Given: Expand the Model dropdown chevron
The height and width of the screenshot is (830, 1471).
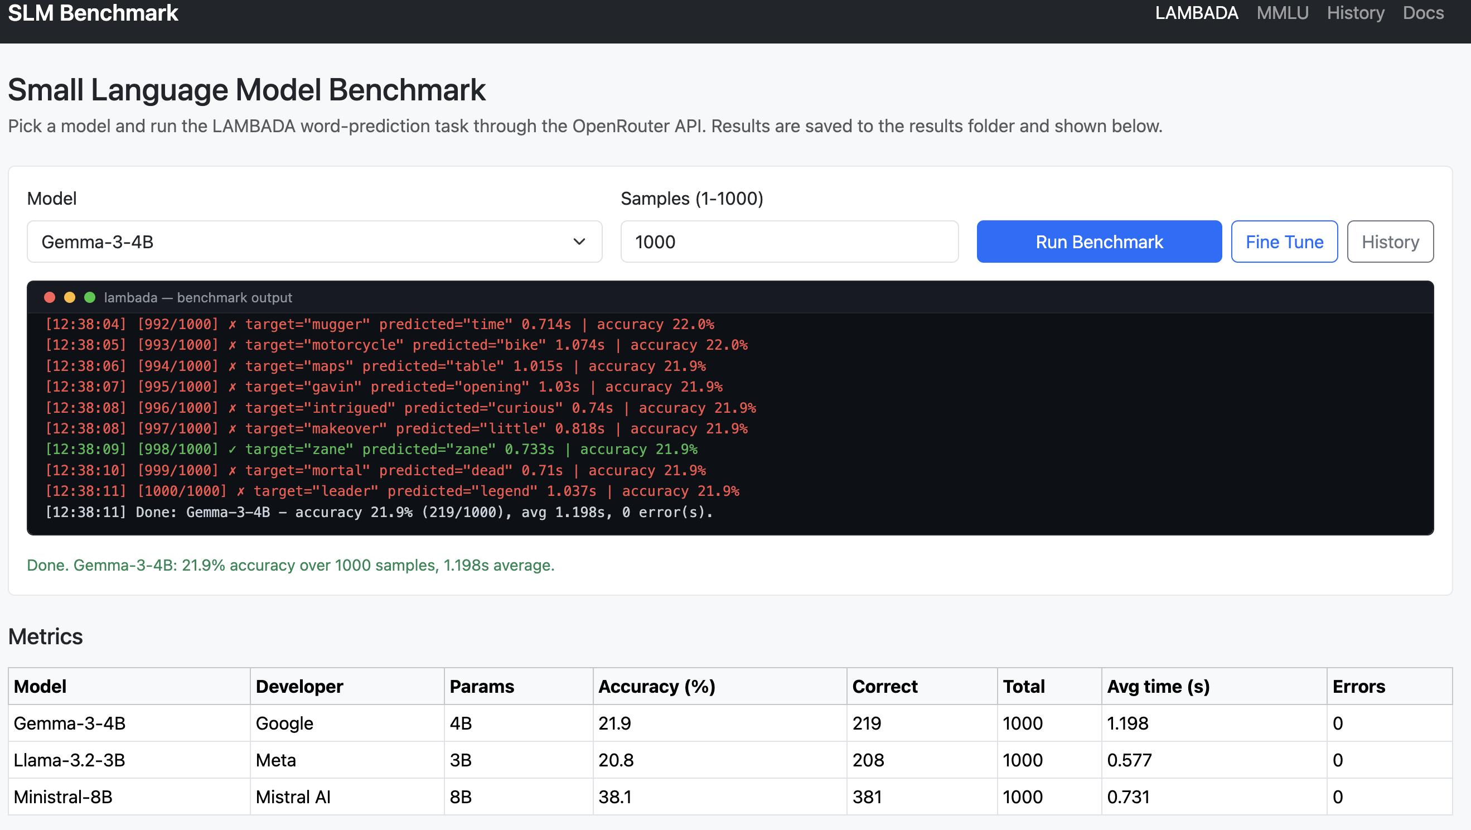Looking at the screenshot, I should 579,242.
